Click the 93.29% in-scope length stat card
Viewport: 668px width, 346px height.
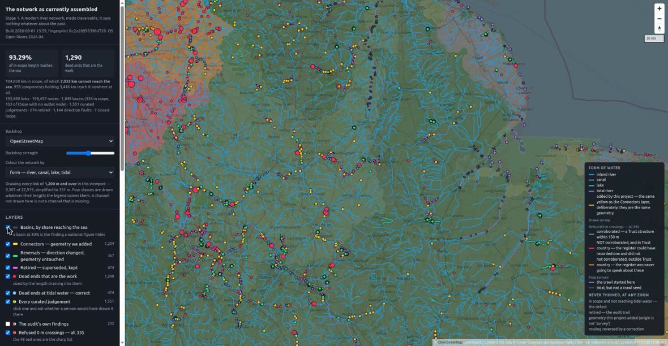[x=32, y=63]
